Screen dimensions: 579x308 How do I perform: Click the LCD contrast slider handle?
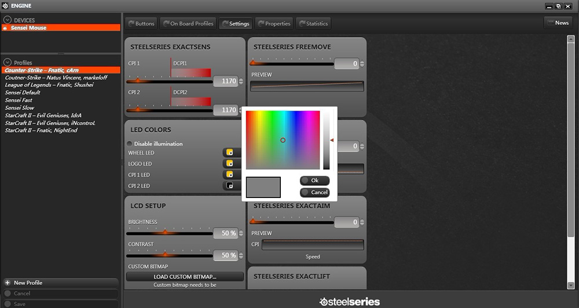point(165,255)
